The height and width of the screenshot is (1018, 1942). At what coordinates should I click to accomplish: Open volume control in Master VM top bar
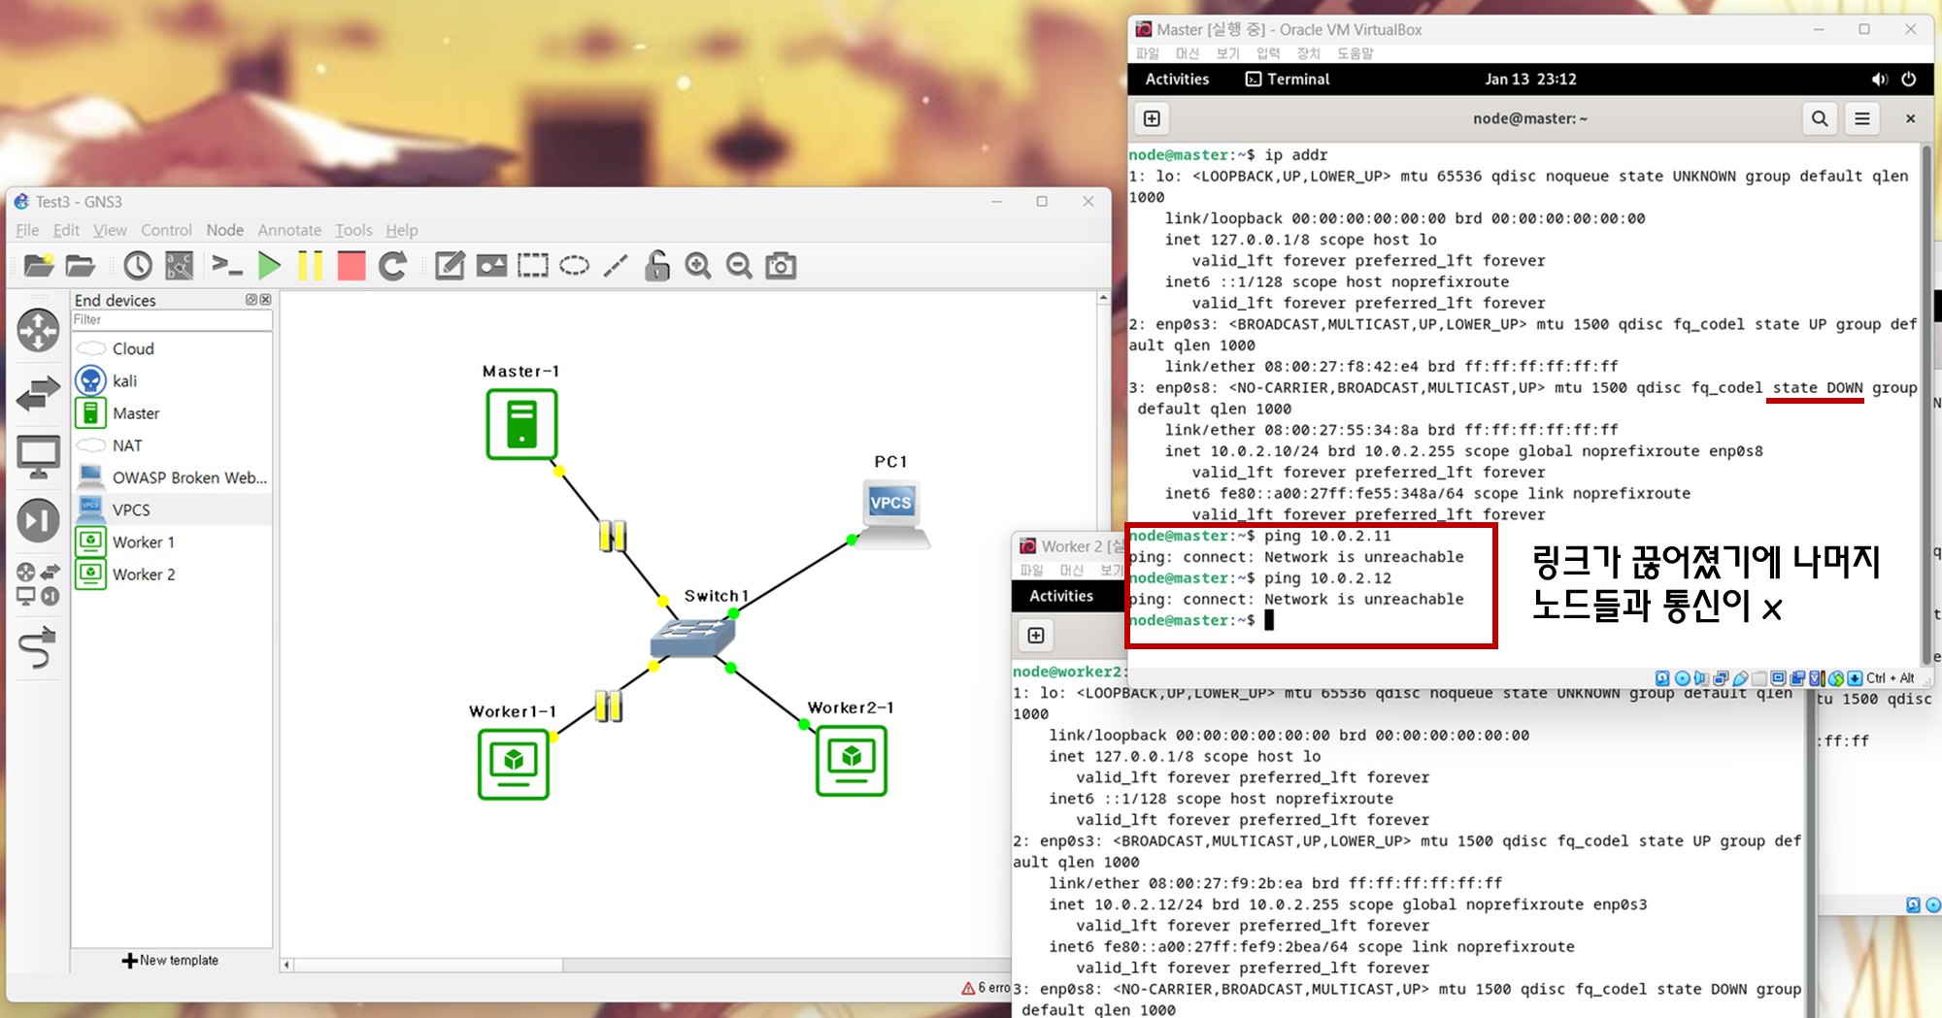point(1879,79)
